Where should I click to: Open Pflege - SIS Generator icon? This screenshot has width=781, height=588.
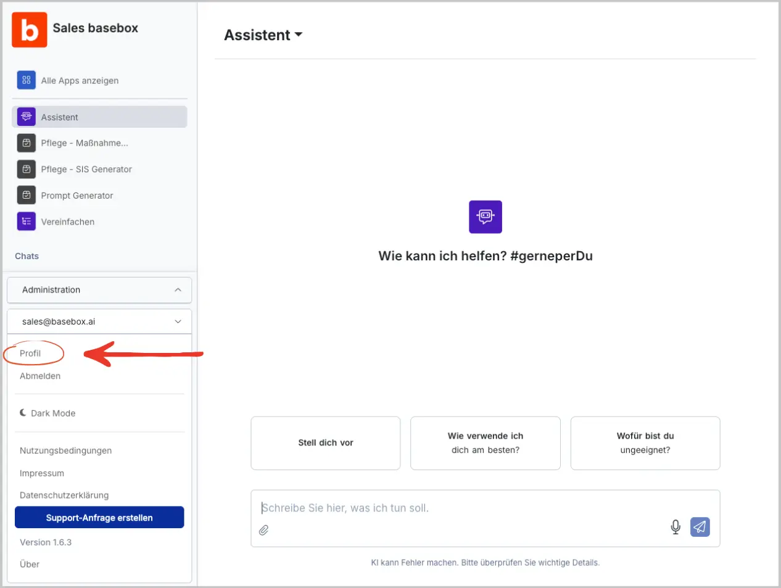tap(26, 169)
